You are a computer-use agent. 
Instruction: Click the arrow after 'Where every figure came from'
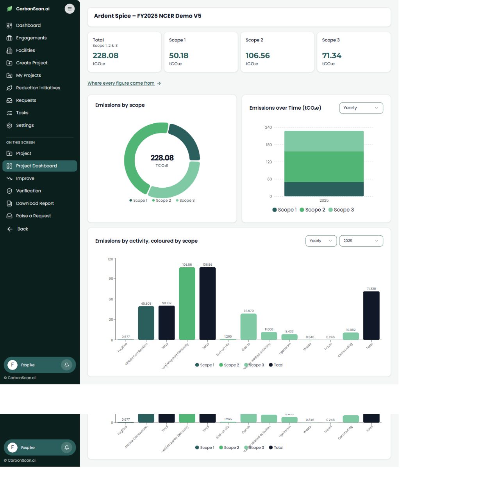159,84
